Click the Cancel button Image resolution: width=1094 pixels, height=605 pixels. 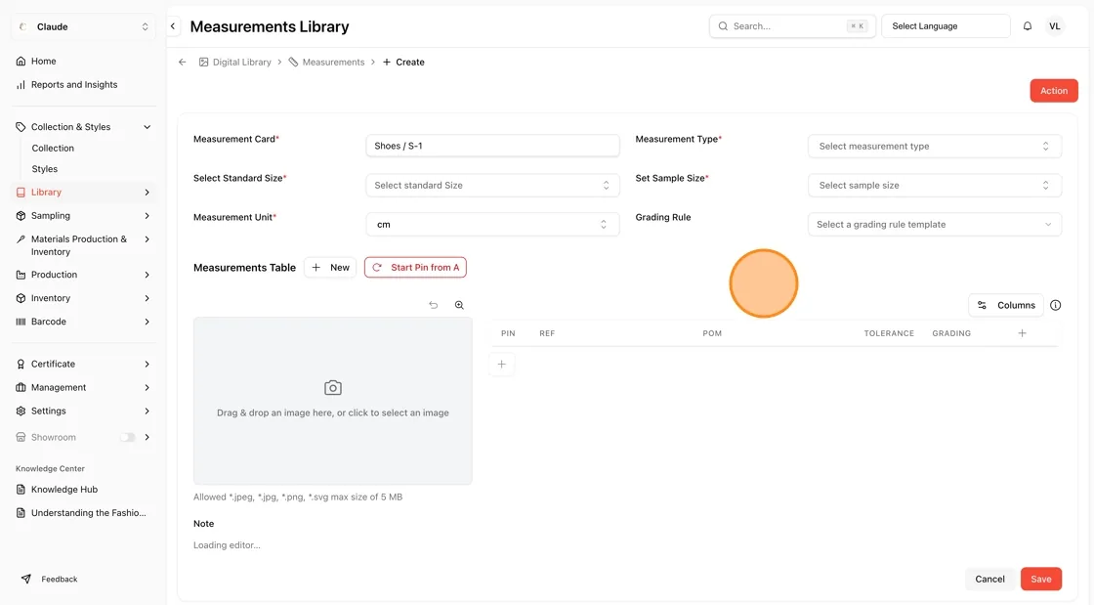pyautogui.click(x=989, y=580)
